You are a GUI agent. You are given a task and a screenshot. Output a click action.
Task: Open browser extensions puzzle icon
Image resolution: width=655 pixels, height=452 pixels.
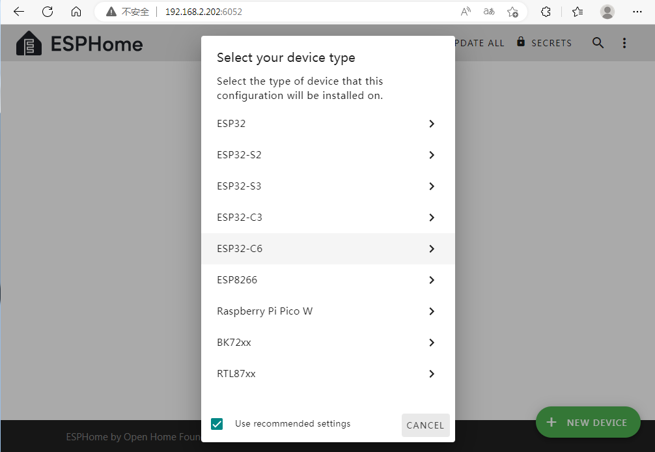click(546, 12)
